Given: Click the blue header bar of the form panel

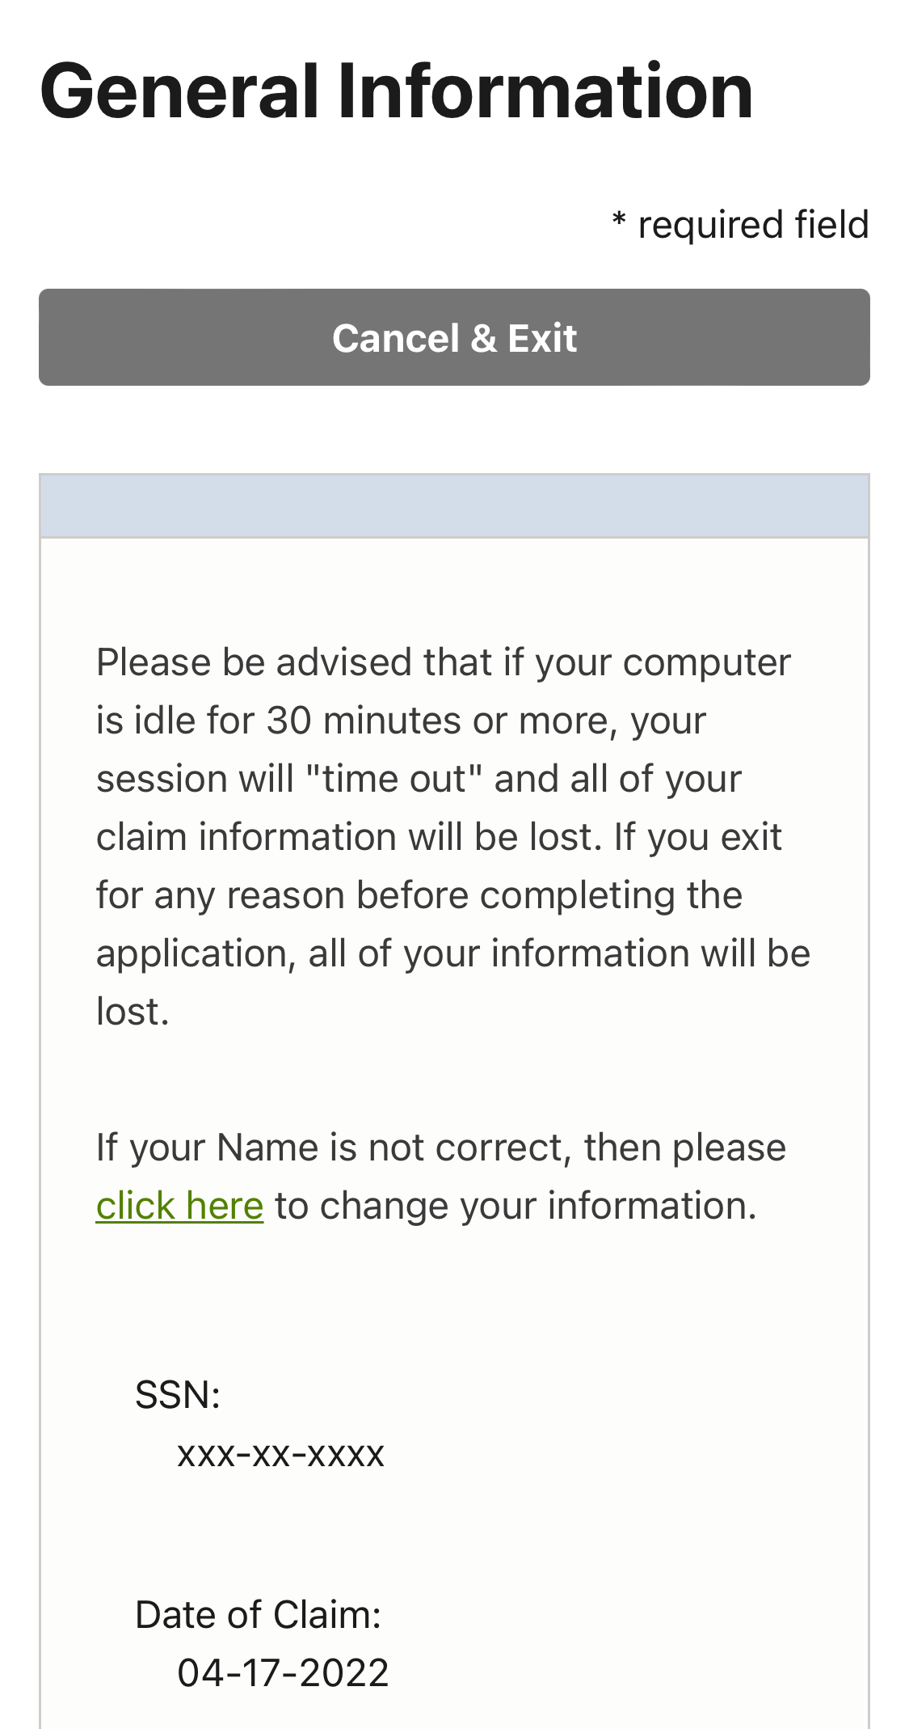Looking at the screenshot, I should click(x=454, y=506).
